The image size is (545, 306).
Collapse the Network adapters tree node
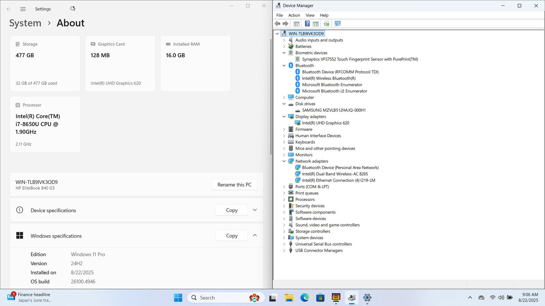click(284, 161)
